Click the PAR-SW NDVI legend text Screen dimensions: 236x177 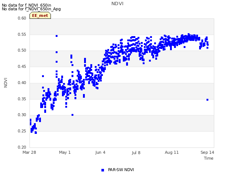(121, 170)
